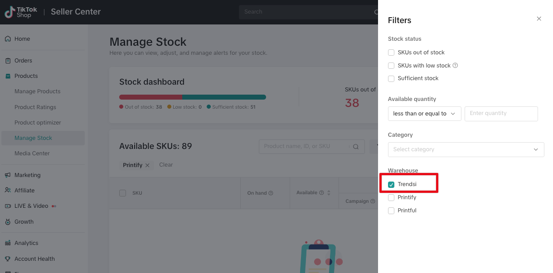Click the Analytics chart icon
The height and width of the screenshot is (273, 553).
click(8, 243)
